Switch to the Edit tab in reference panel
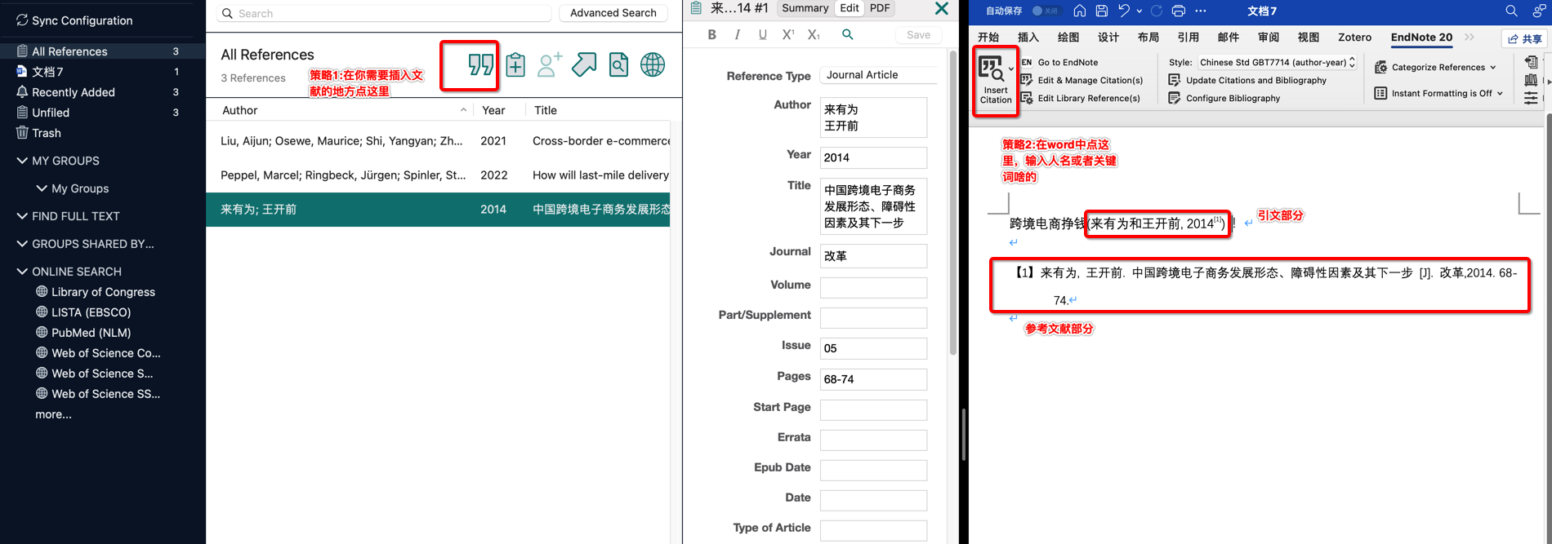 tap(850, 8)
